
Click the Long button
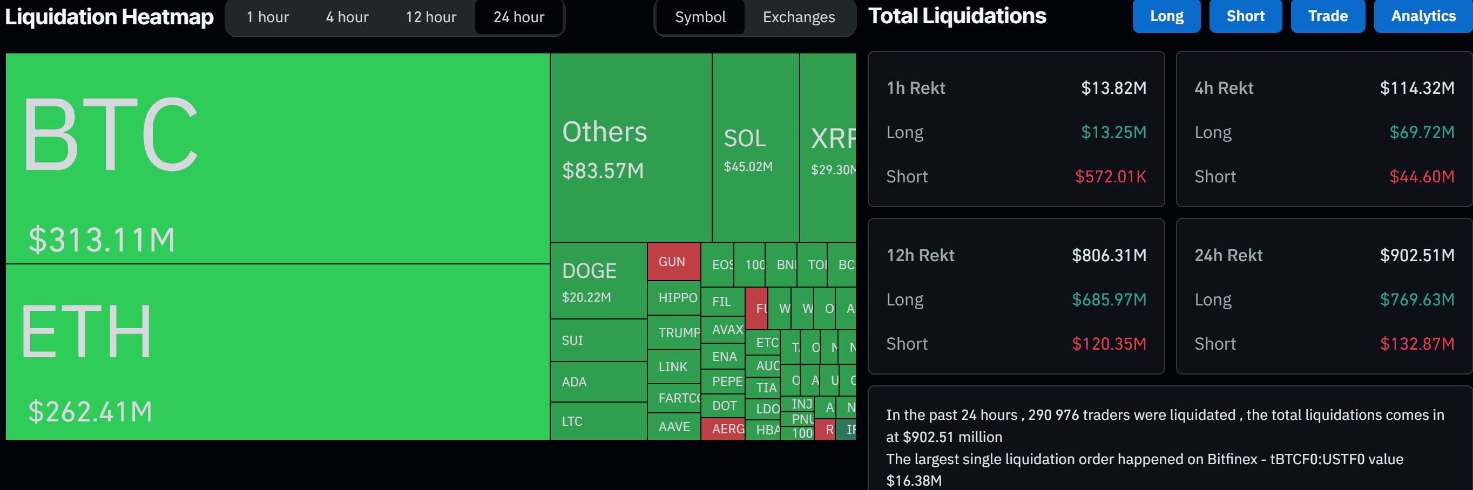[x=1166, y=16]
